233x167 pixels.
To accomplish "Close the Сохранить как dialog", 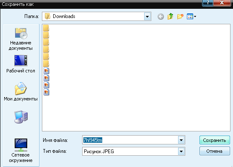I will point(222,3).
